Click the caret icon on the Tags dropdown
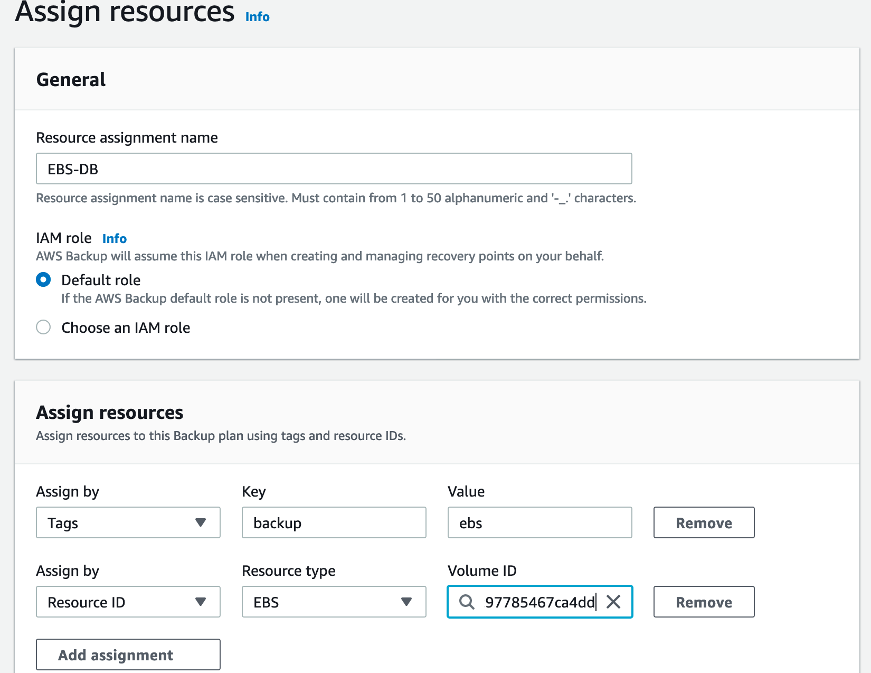Image resolution: width=871 pixels, height=673 pixels. tap(201, 523)
